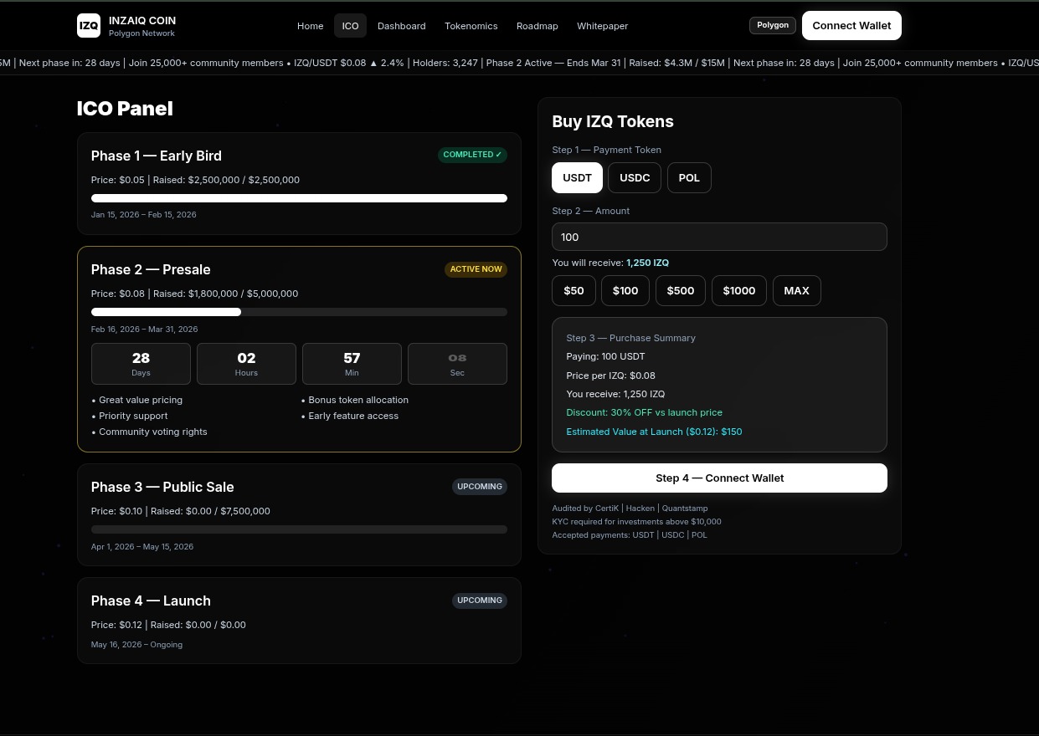Open the Roadmap page
This screenshot has width=1039, height=736.
tap(537, 26)
